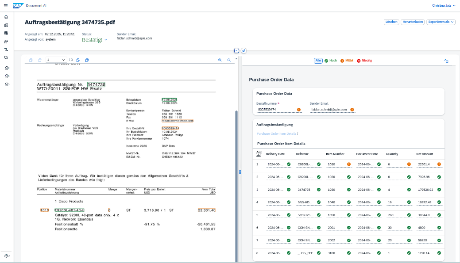Select the Alle filter tab
Image resolution: width=460 pixels, height=263 pixels.
pyautogui.click(x=318, y=61)
